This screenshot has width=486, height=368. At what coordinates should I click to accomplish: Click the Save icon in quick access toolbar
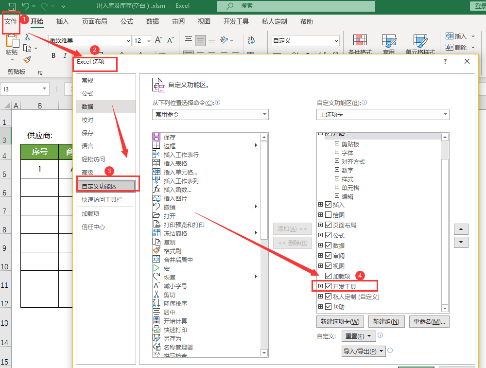coord(12,6)
